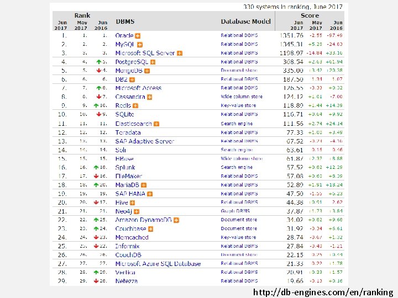Click the plus icon after Microsoft SQL Server
The image size is (398, 298).
(x=180, y=53)
